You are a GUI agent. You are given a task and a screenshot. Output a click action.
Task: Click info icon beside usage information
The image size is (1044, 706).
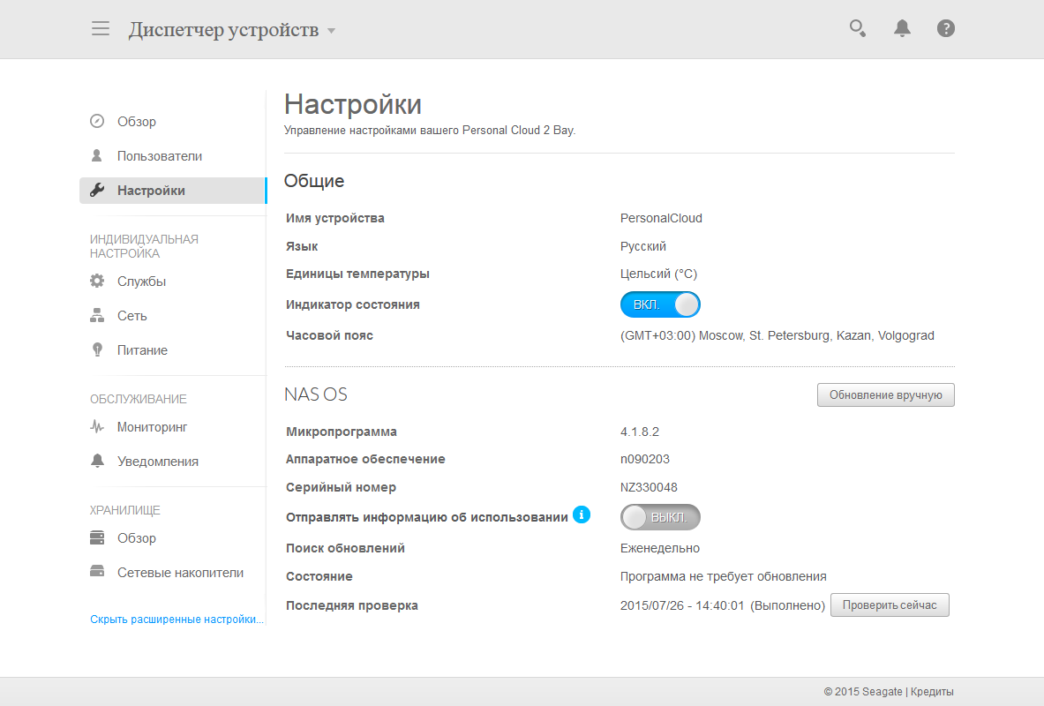click(582, 514)
